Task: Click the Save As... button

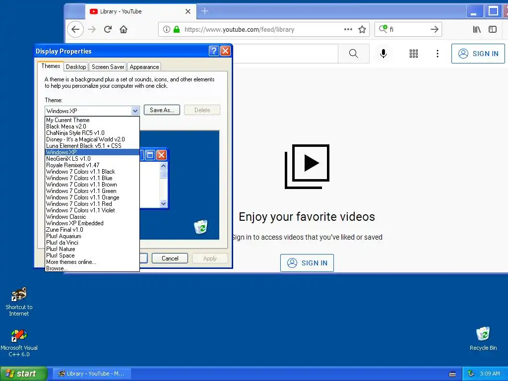Action: [x=162, y=110]
